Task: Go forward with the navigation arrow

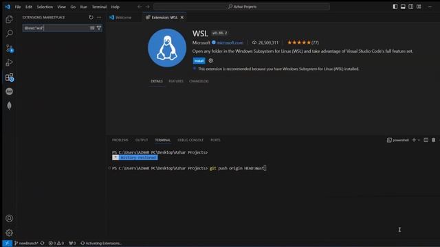Action: (148, 7)
